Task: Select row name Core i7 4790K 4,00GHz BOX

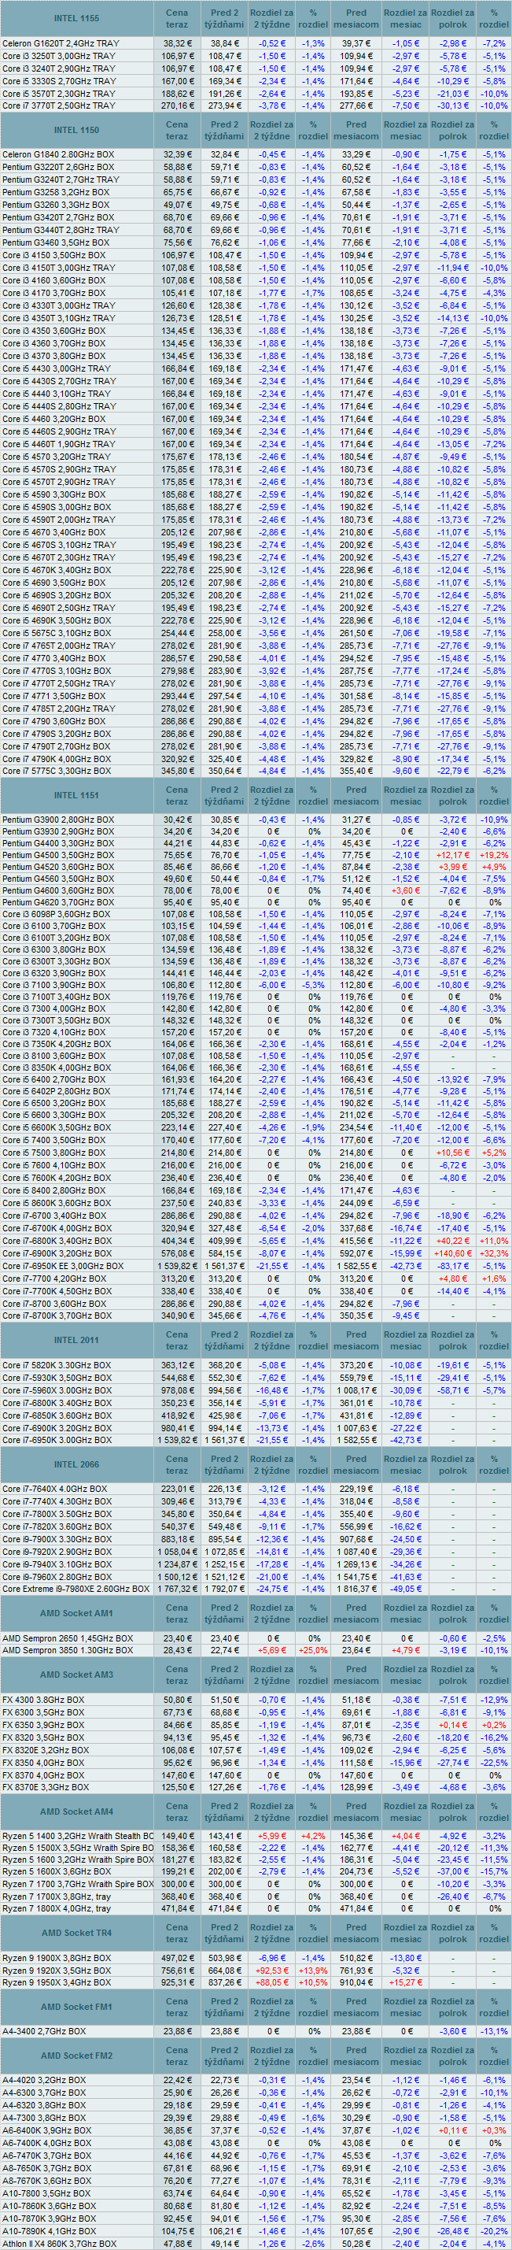Action: [x=57, y=759]
